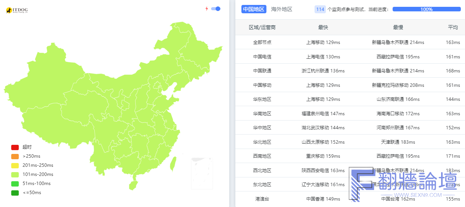Toggle the blue switch above the map
This screenshot has height=207, width=465.
[x=216, y=9]
